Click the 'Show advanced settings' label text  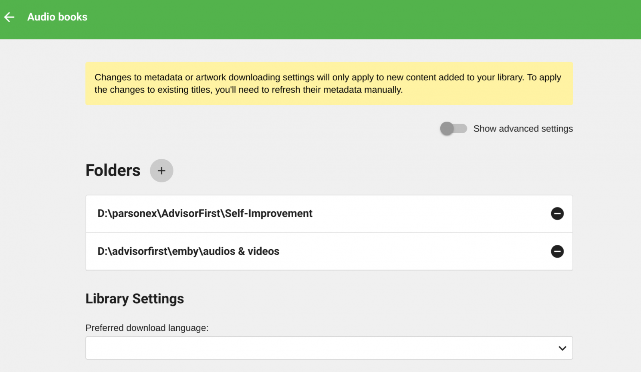coord(523,128)
